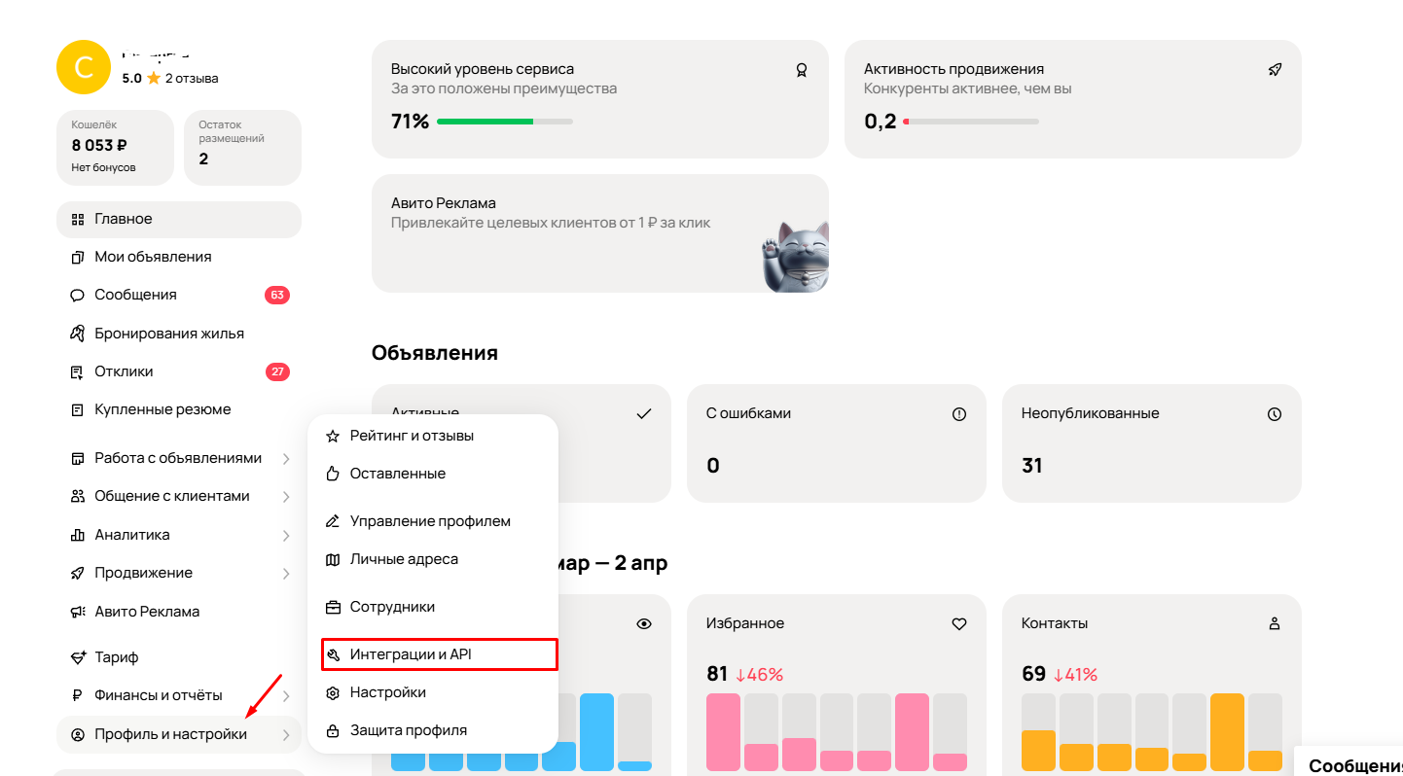Expand the Аналитика sidebar section
The image size is (1403, 776).
[287, 535]
